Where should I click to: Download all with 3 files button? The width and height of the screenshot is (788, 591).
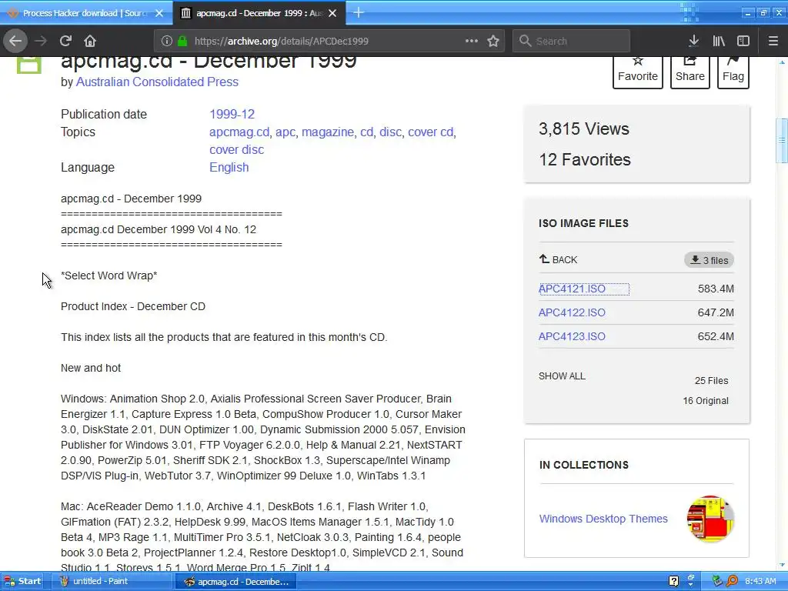tap(709, 260)
